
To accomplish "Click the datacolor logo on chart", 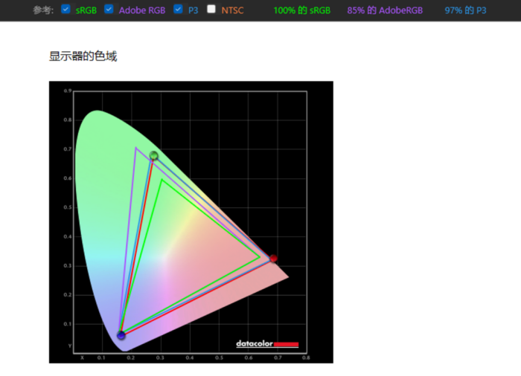I will 255,344.
